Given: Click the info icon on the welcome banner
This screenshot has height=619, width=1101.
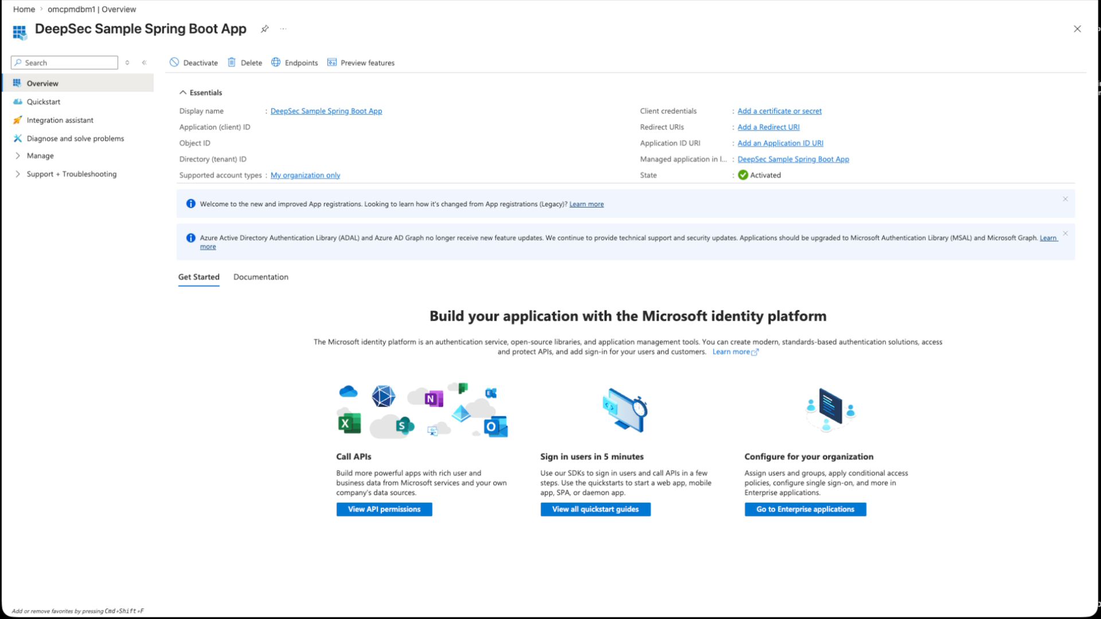Looking at the screenshot, I should (191, 203).
